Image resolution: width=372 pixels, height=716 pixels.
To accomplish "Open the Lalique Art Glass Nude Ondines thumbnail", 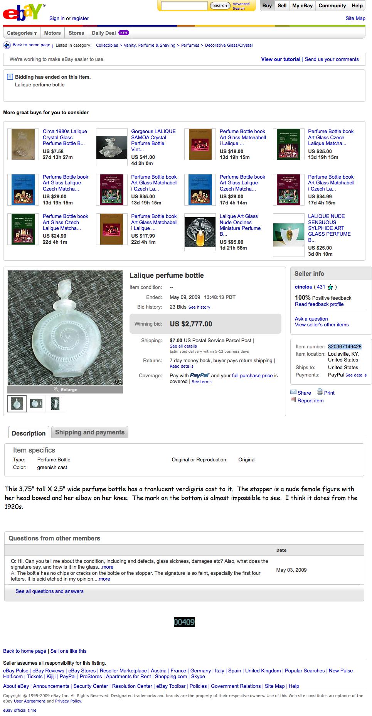I will (x=200, y=230).
